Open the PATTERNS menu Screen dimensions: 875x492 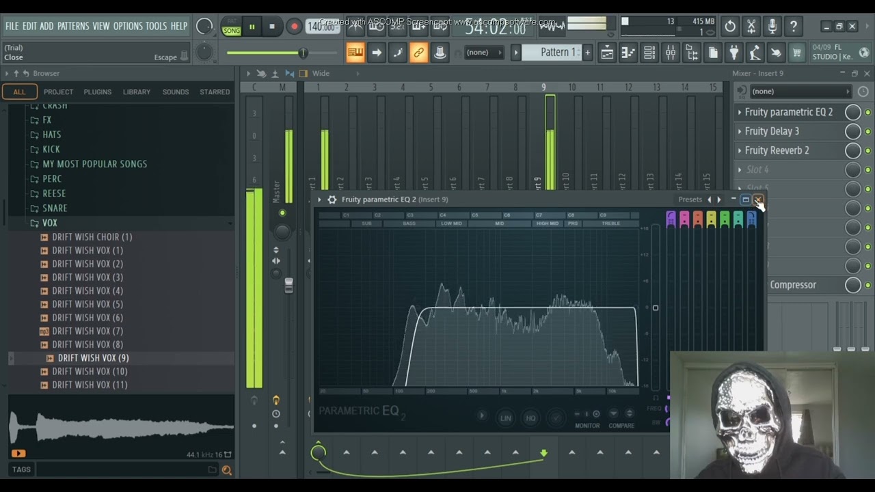[73, 26]
